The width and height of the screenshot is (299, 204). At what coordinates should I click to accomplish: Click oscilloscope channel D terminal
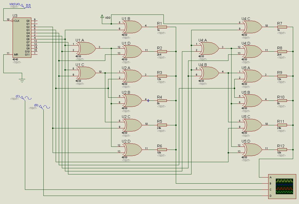pyautogui.click(x=270, y=196)
